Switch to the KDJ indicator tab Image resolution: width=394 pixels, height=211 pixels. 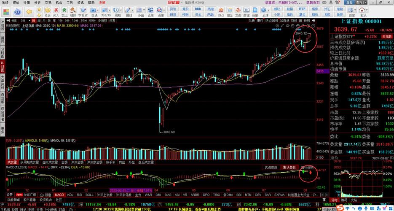coord(70,195)
